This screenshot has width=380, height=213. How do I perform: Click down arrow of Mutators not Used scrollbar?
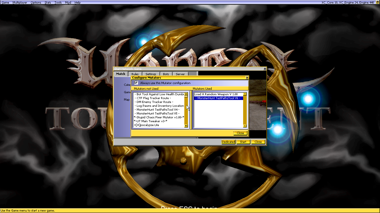click(186, 126)
